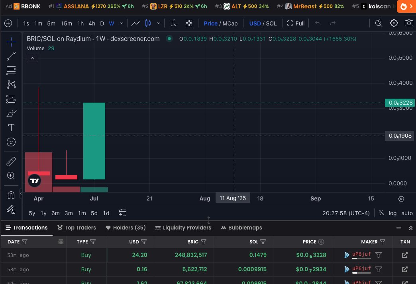Image resolution: width=416 pixels, height=284 pixels.
Task: Open the indicators fx menu
Action: click(x=173, y=23)
